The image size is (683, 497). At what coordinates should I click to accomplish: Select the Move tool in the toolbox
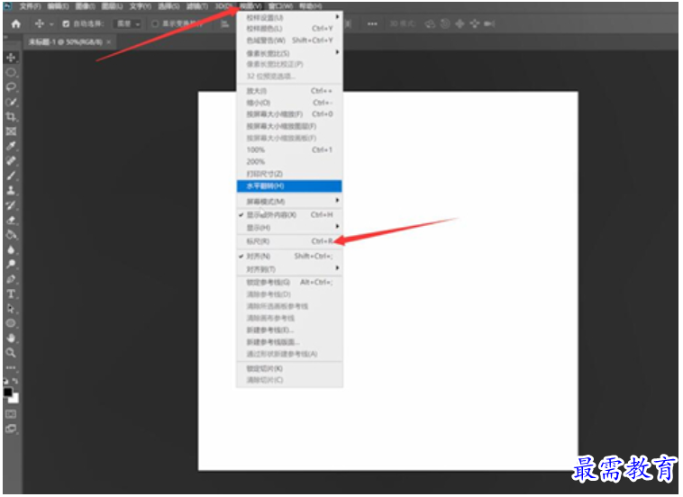click(x=11, y=58)
